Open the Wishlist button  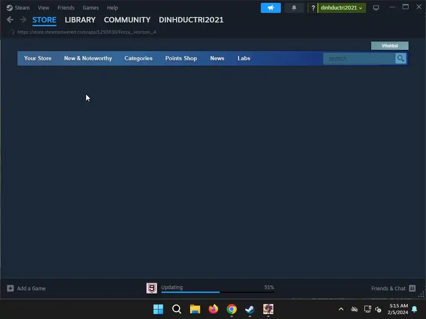tap(389, 46)
